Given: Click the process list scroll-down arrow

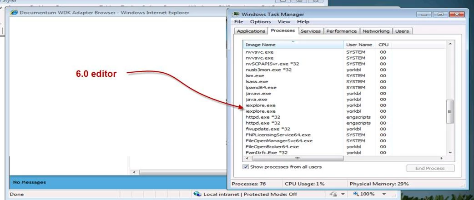Looking at the screenshot, I should click(450, 153).
